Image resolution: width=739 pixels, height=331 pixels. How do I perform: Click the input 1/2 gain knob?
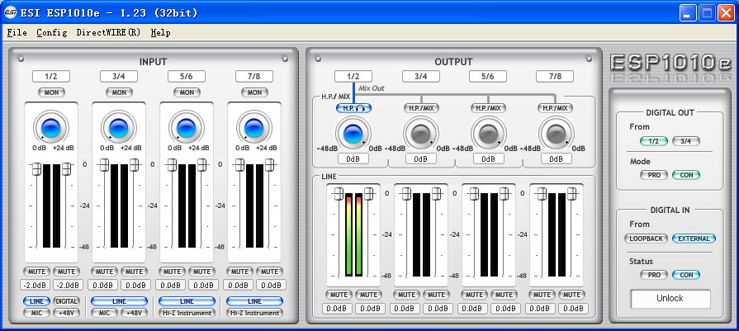pos(51,128)
